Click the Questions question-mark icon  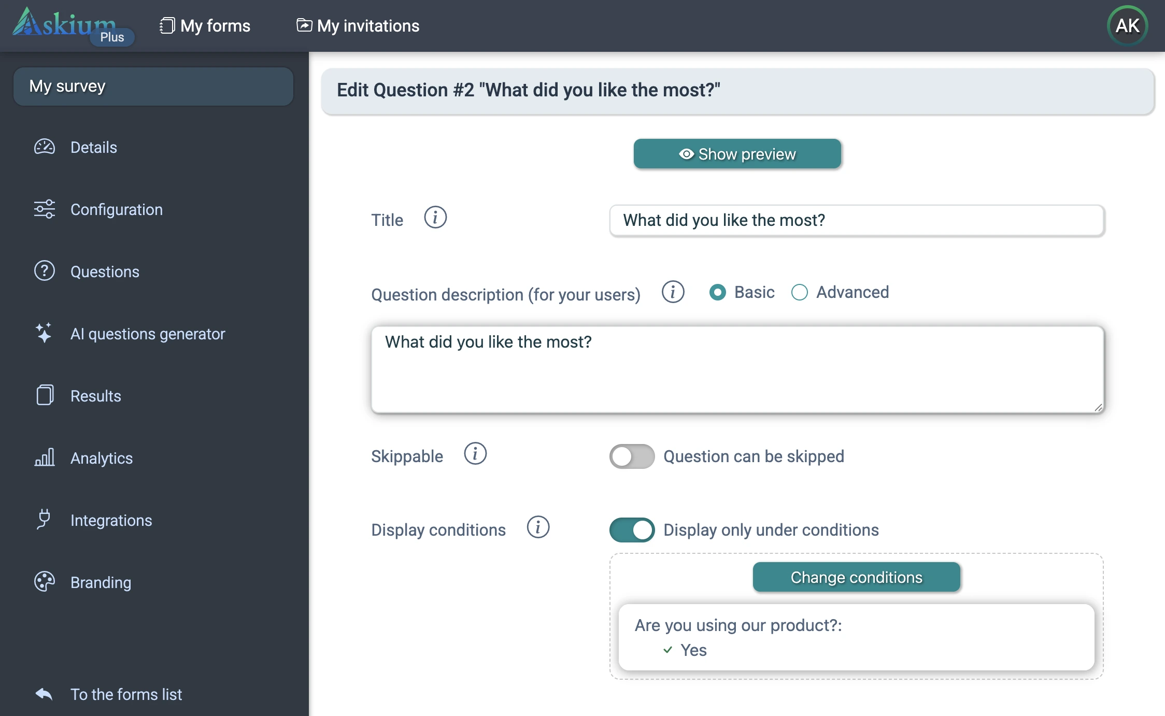(45, 271)
